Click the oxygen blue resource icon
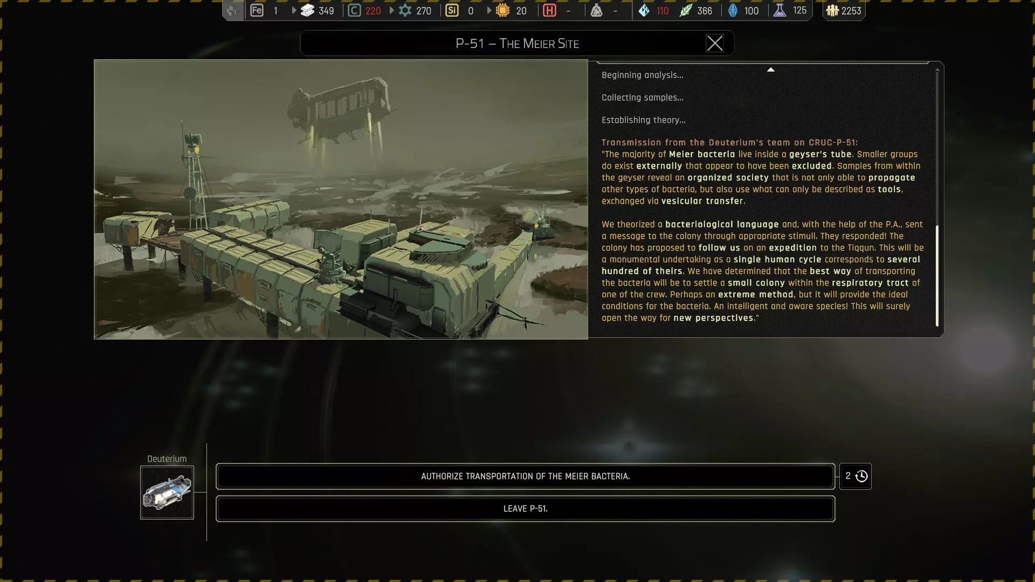The height and width of the screenshot is (582, 1035). point(733,10)
